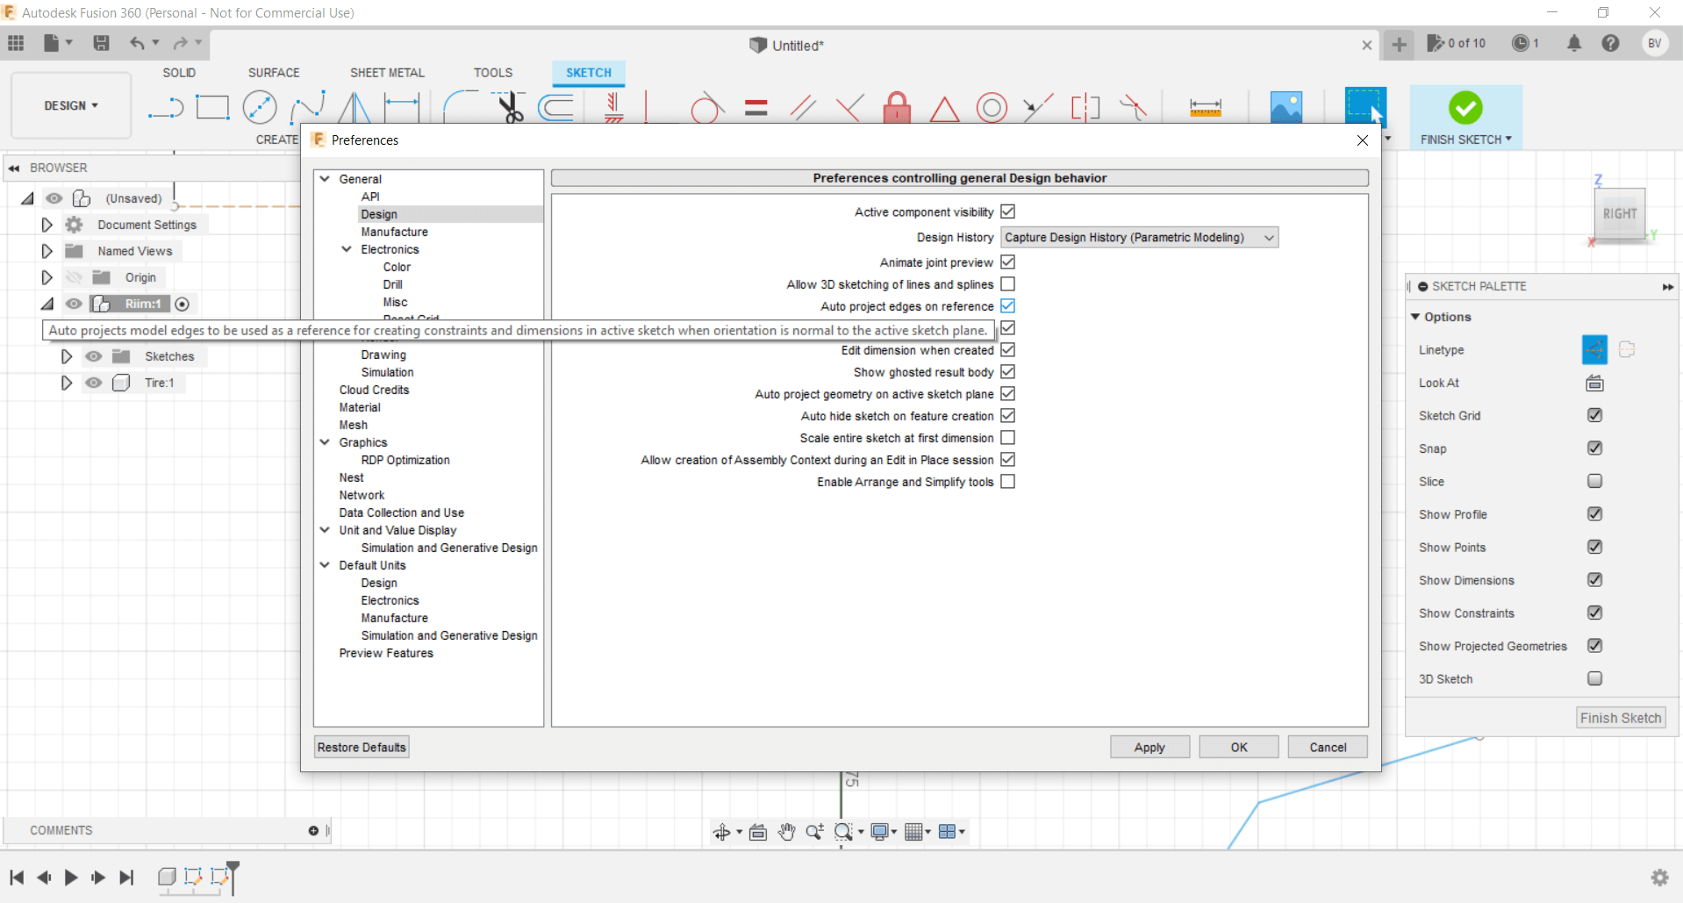The height and width of the screenshot is (903, 1683).
Task: Click Restore Defaults button
Action: [362, 747]
